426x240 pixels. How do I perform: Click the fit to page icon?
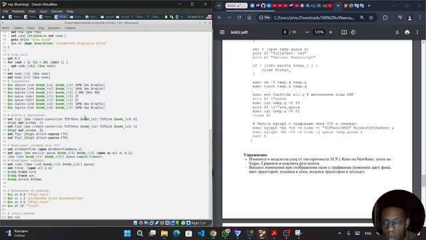click(x=344, y=32)
